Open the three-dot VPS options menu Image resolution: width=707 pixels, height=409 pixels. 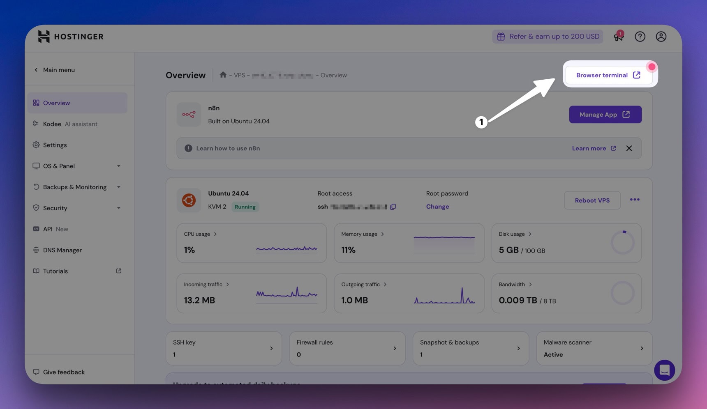pyautogui.click(x=634, y=200)
